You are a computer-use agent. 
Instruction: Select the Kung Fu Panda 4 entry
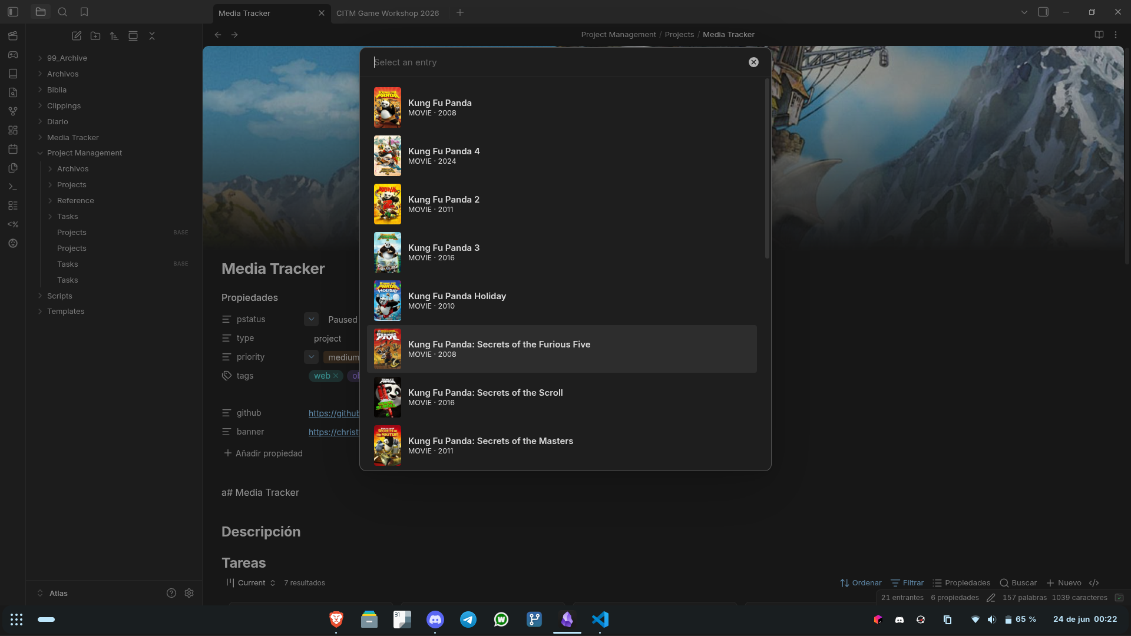[562, 156]
